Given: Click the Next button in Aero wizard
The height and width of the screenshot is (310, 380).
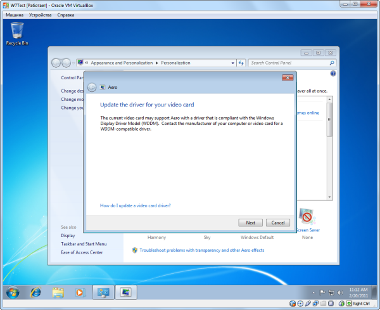Looking at the screenshot, I should coord(250,223).
